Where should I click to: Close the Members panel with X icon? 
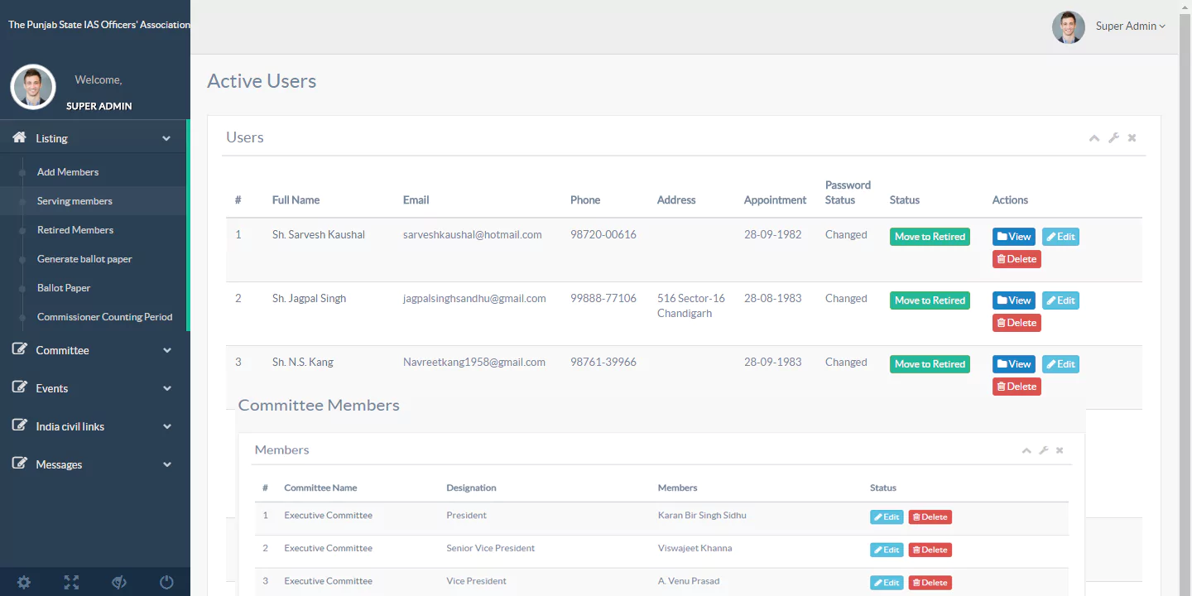[x=1060, y=450]
